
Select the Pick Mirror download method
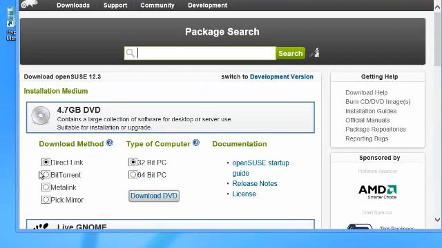tap(46, 200)
